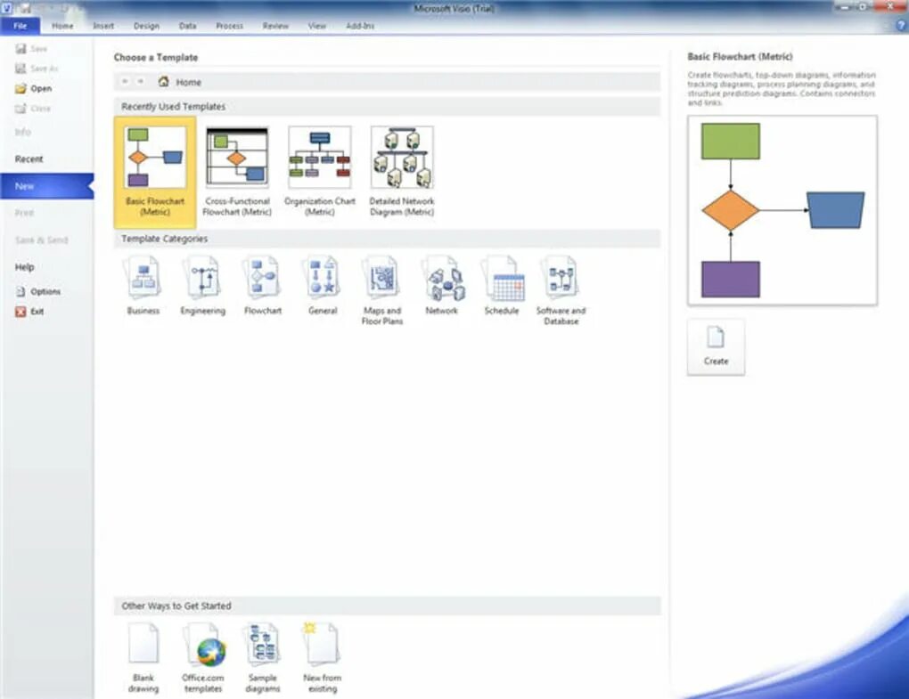Open the Business template category
The width and height of the screenshot is (909, 699).
pyautogui.click(x=143, y=286)
